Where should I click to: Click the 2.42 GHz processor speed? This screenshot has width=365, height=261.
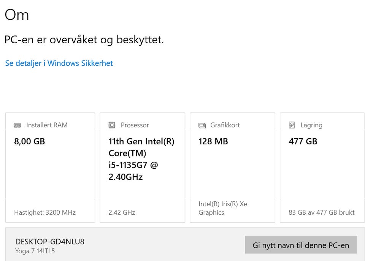click(x=122, y=212)
